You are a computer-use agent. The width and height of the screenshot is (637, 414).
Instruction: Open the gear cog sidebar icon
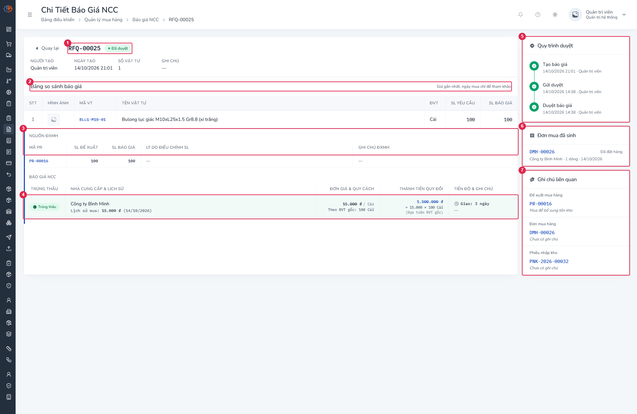pyautogui.click(x=9, y=92)
